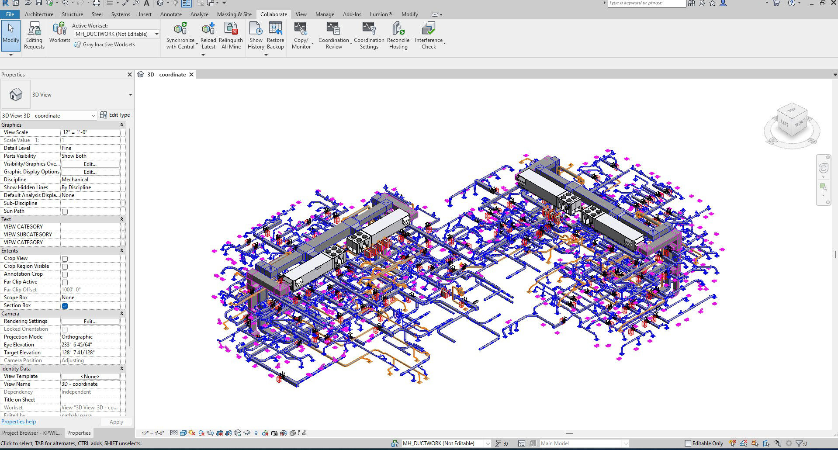Open the Properties help link
The width and height of the screenshot is (838, 450).
(18, 422)
